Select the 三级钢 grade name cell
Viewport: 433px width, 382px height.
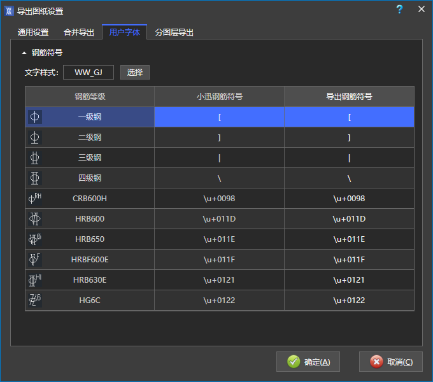tap(90, 158)
